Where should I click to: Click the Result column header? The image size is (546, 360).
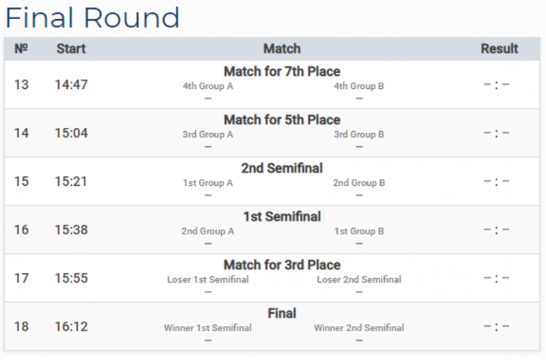coord(500,49)
